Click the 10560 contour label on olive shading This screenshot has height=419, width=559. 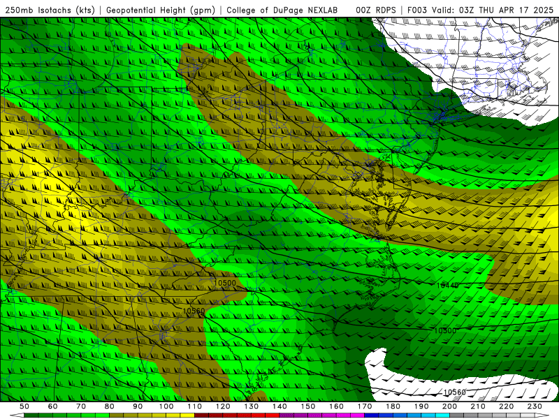[194, 311]
